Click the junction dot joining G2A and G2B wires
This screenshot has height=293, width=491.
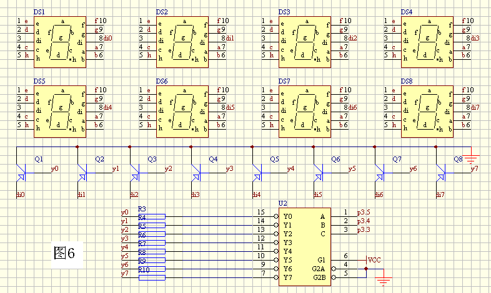[x=366, y=269]
